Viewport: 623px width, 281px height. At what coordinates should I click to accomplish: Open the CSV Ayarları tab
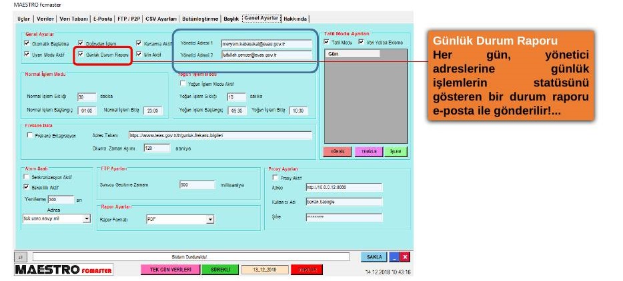pos(161,19)
